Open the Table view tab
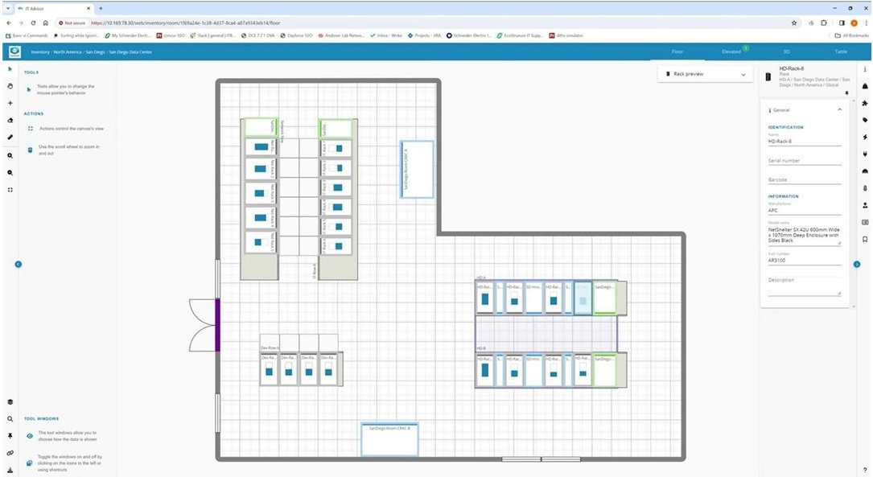Viewport: 873px width, 477px height. tap(841, 51)
